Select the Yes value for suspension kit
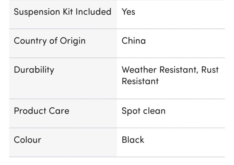The height and width of the screenshot is (165, 234). [x=128, y=12]
